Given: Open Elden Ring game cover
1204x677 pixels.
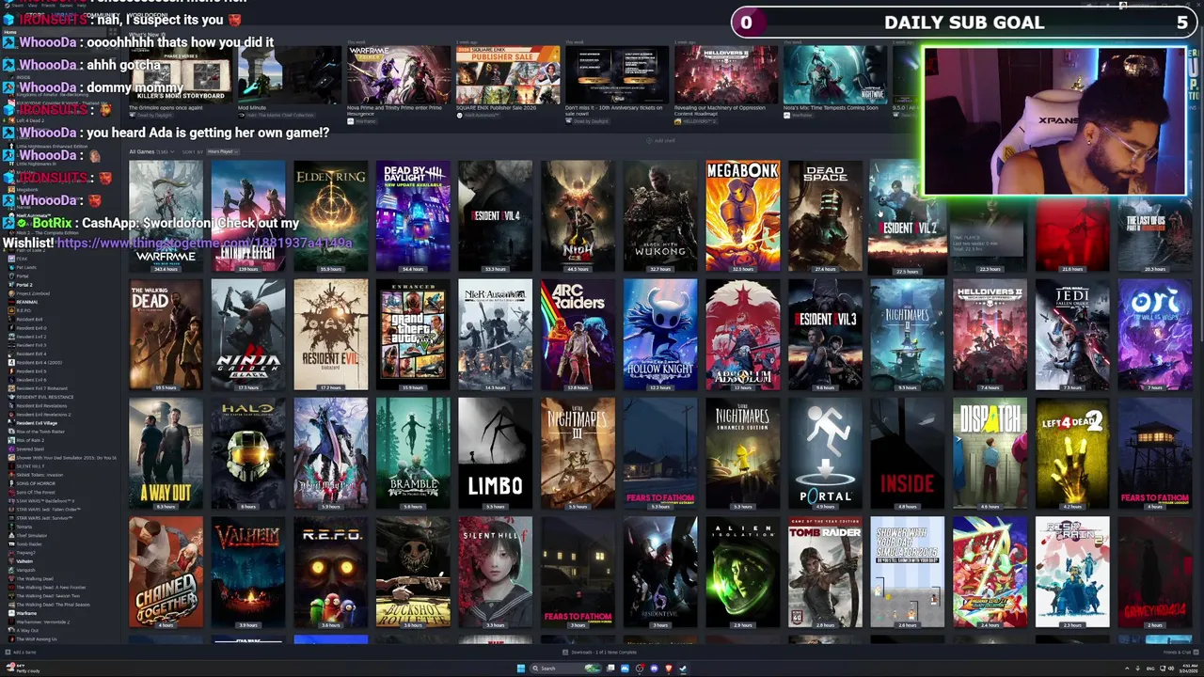Looking at the screenshot, I should (x=330, y=216).
